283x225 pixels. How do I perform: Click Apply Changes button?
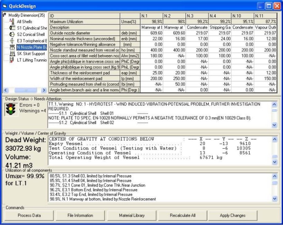click(232, 215)
